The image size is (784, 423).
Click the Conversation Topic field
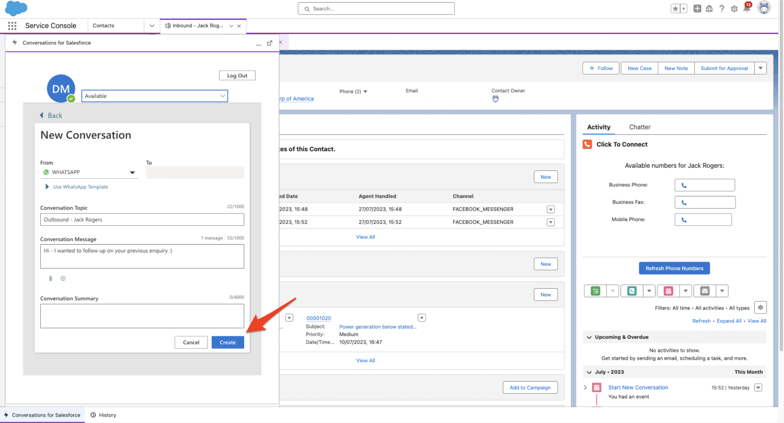pos(142,220)
